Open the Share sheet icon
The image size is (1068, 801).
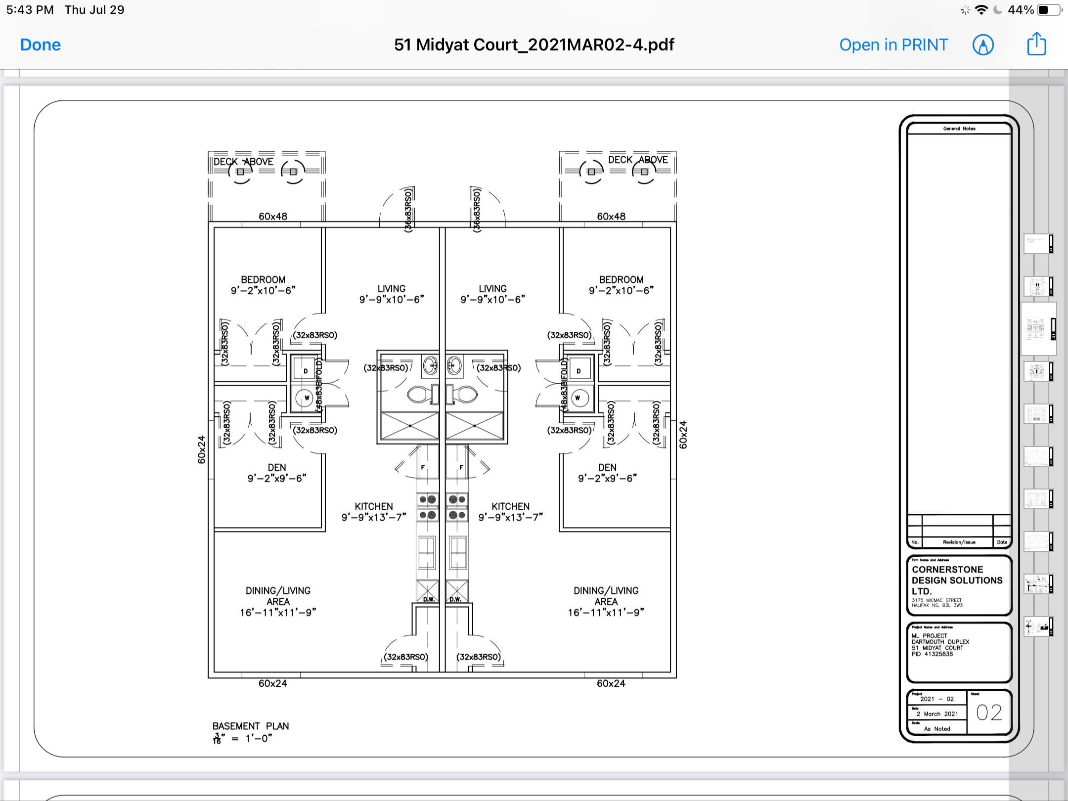tap(1036, 44)
